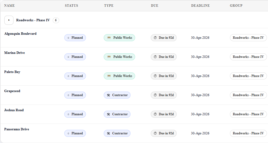
Task: Select the 30-Apr-2026 deadline for Grapeseed
Action: point(200,95)
